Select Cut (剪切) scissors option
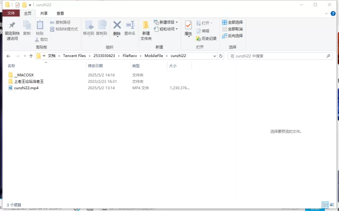339x211 pixels. (42, 39)
